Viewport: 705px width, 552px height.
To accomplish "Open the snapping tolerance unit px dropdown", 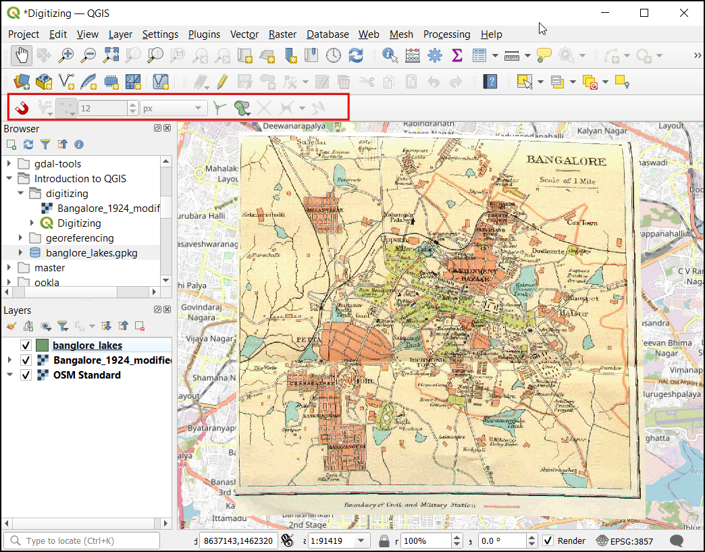I will (174, 108).
